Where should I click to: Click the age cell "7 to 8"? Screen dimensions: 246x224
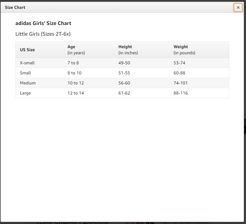pos(73,63)
